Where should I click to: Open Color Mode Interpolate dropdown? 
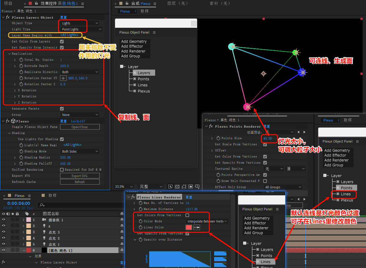click(x=207, y=221)
